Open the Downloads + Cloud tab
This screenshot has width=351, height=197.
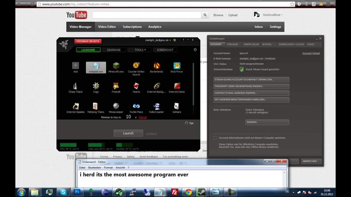291,44
